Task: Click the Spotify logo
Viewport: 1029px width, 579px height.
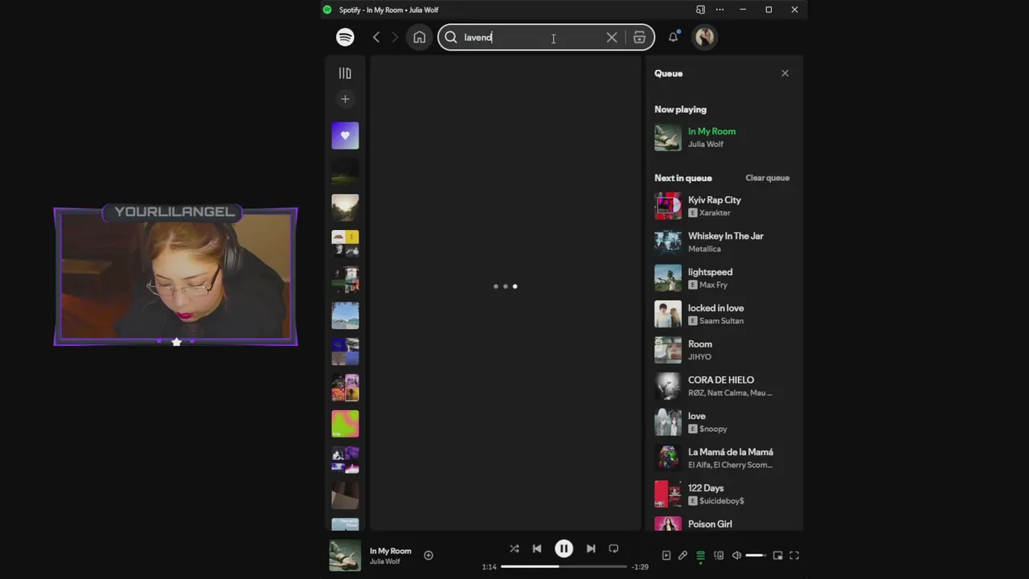Action: [345, 37]
